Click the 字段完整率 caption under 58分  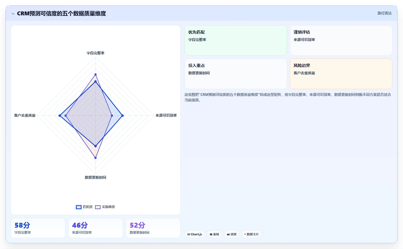[23, 233]
